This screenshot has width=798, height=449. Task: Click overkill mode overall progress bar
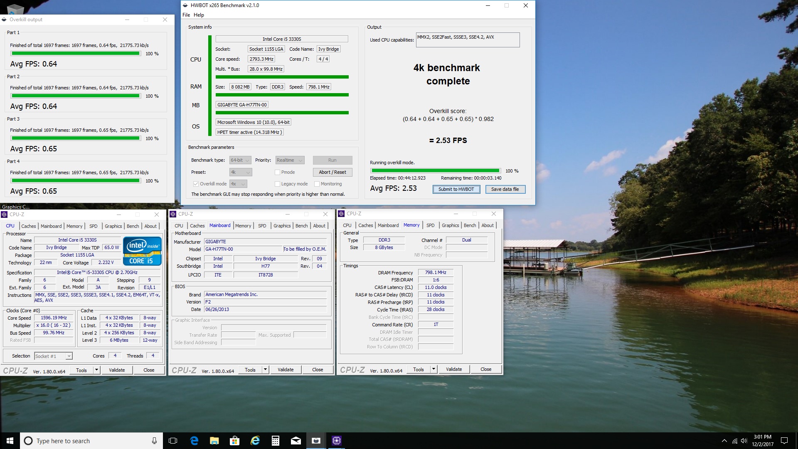[435, 171]
